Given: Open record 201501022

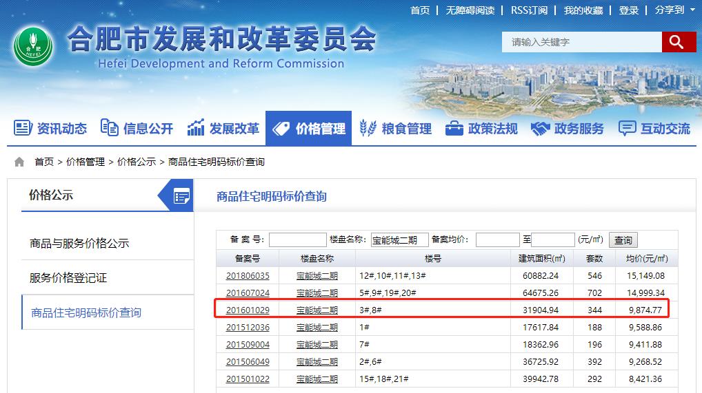Looking at the screenshot, I should point(248,379).
